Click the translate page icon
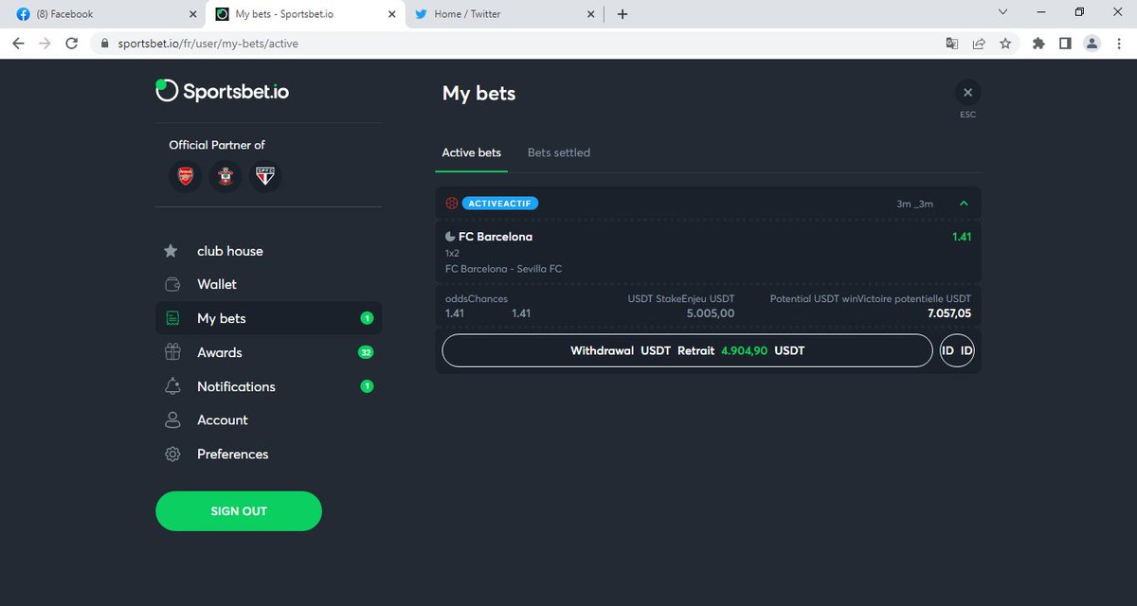 coord(952,43)
